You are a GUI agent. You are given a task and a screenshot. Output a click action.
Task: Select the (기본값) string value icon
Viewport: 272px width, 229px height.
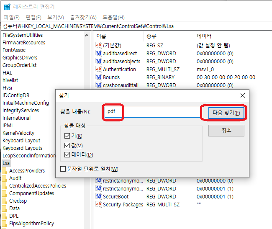[98, 45]
